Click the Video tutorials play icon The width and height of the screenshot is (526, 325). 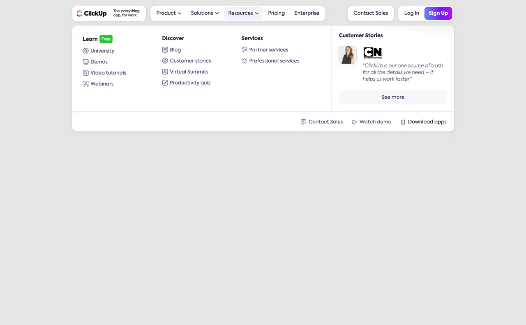point(85,73)
